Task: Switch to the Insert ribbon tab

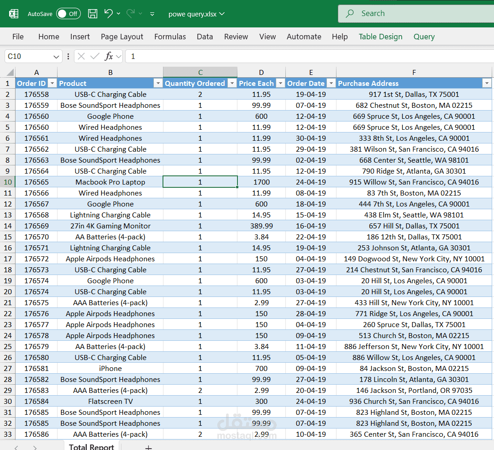Action: (80, 37)
